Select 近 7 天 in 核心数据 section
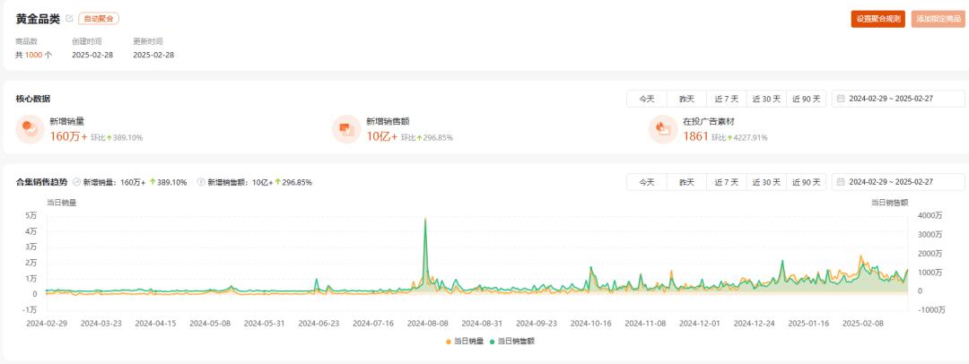This screenshot has width=969, height=364. (726, 99)
